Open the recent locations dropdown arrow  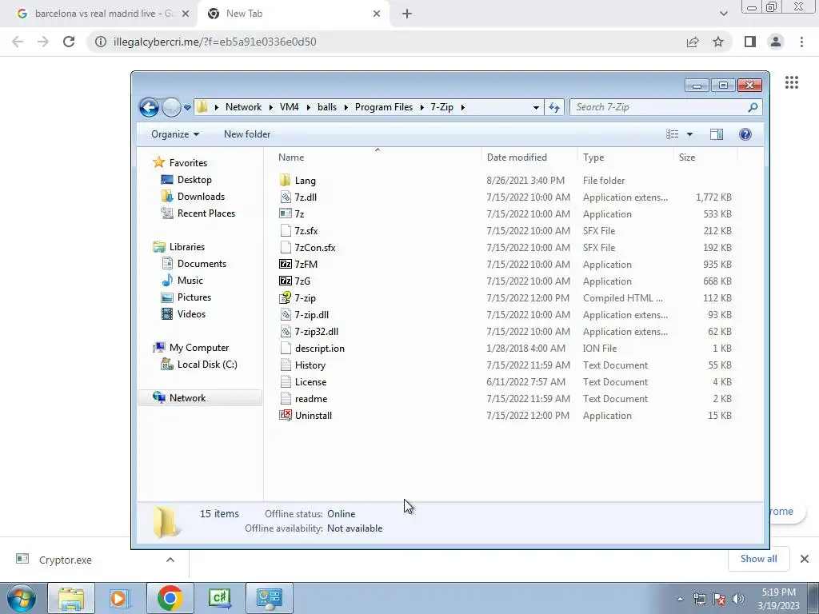coord(187,108)
